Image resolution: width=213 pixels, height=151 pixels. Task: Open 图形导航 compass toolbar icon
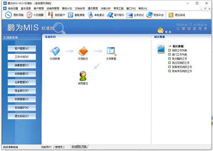(8, 15)
